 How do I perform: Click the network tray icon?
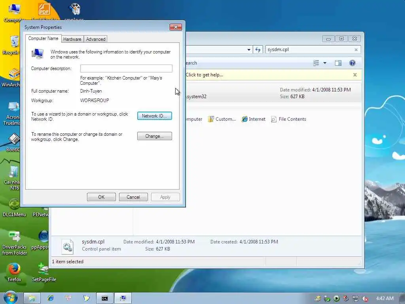click(x=356, y=298)
